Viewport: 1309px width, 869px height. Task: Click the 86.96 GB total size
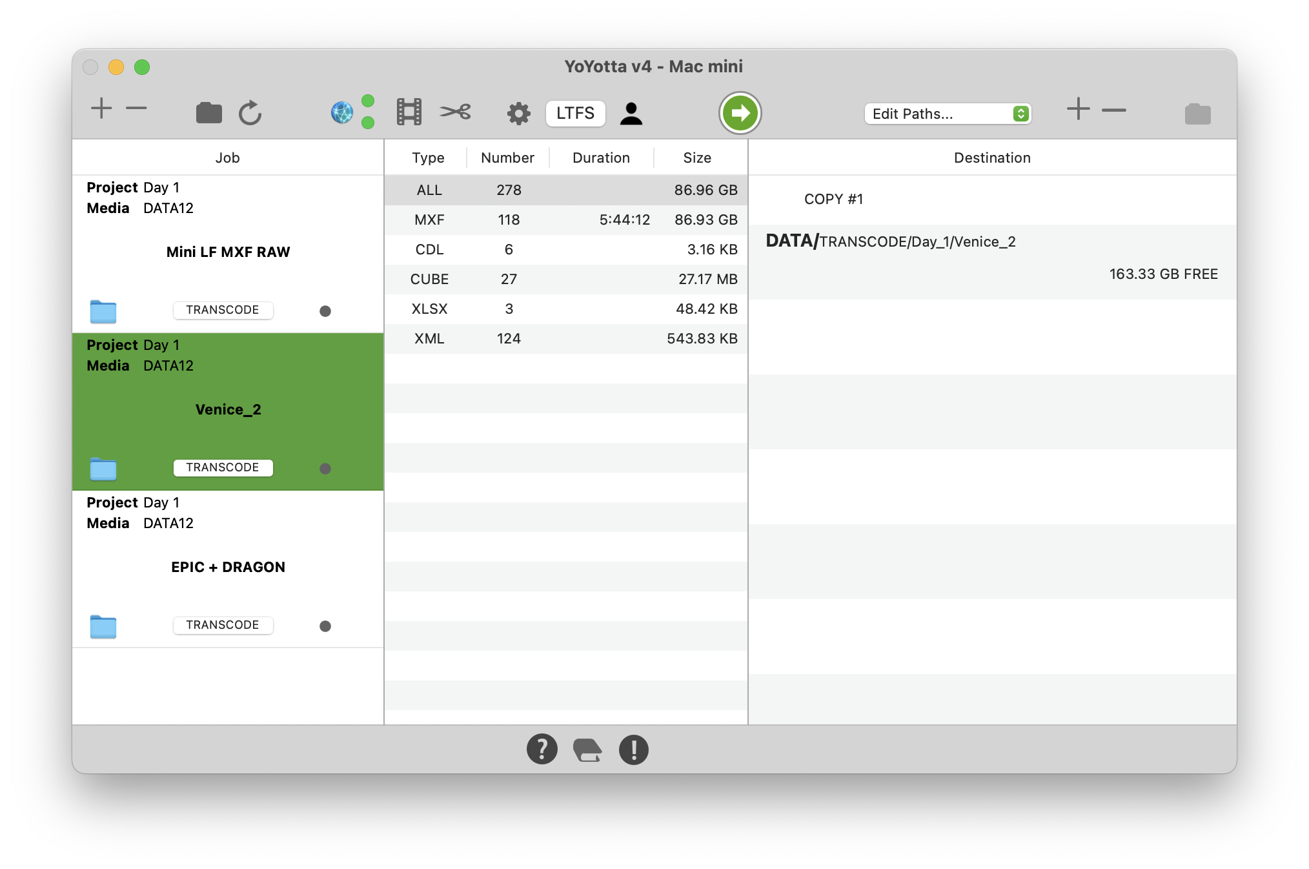pos(705,190)
